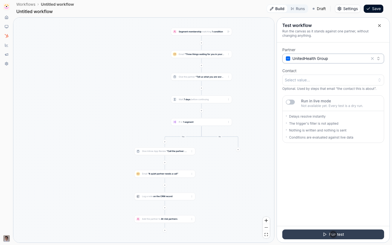Zoom in on the workflow canvas
This screenshot has height=245, width=392.
(266, 220)
